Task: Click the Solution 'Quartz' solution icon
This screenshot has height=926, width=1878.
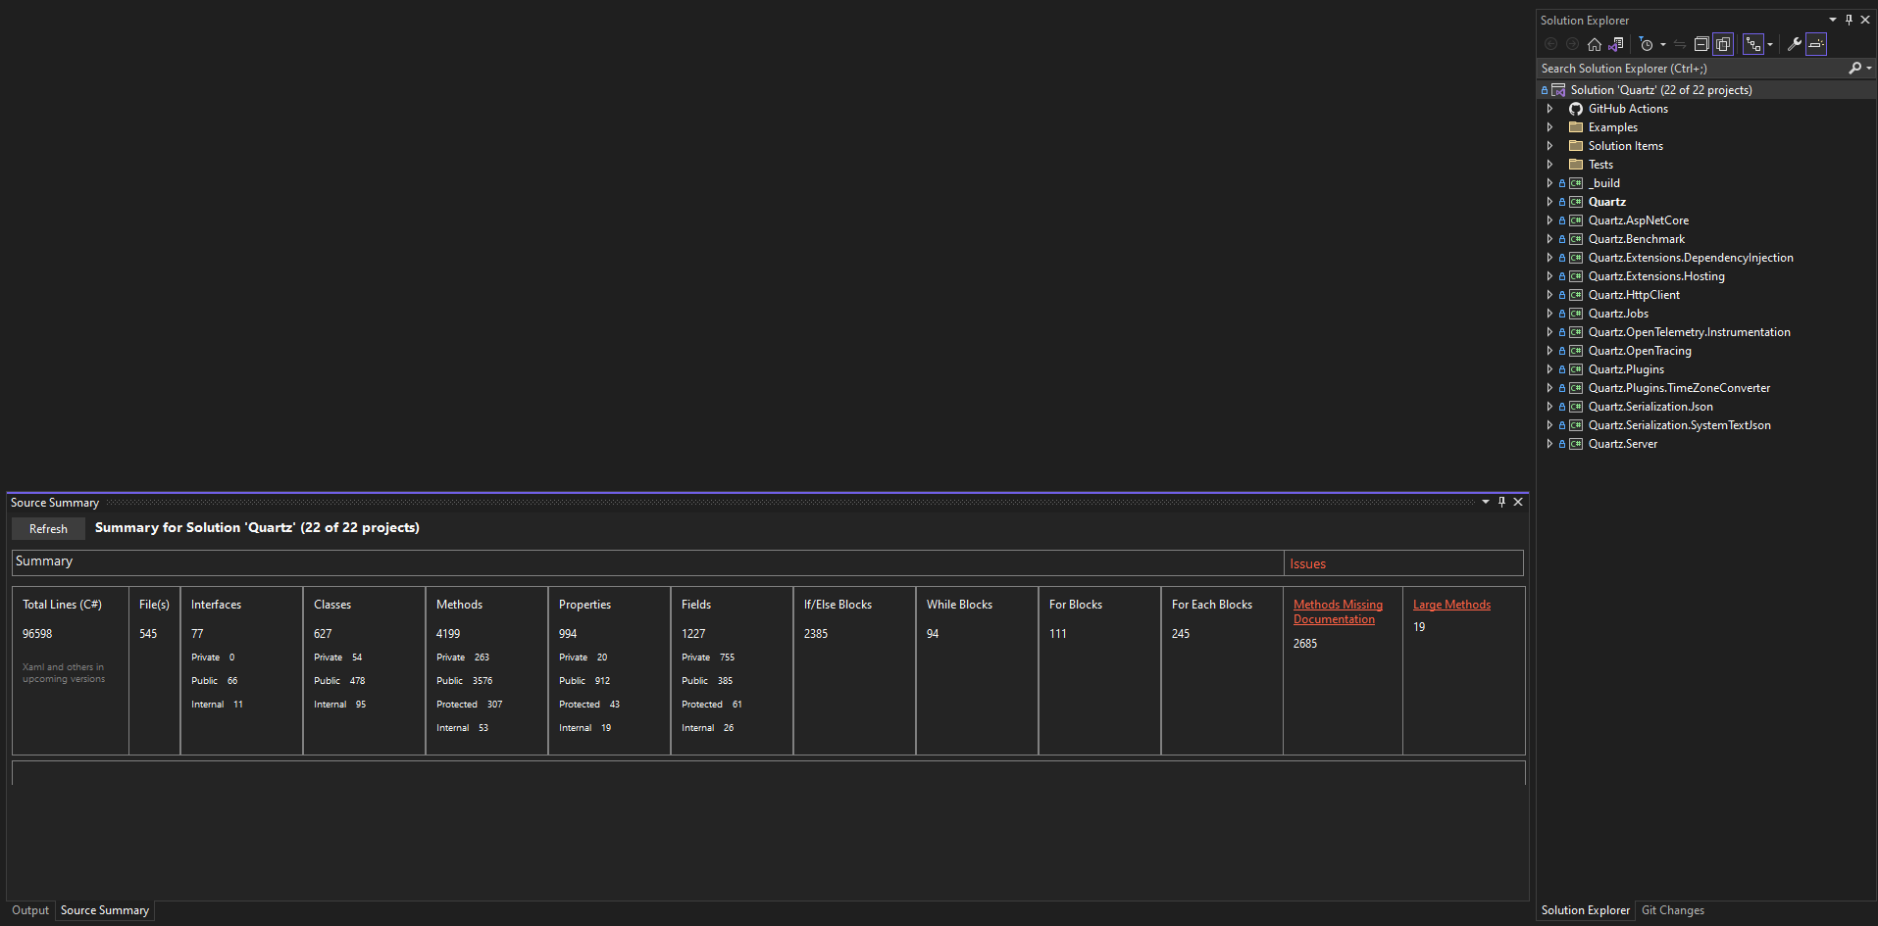Action: tap(1558, 90)
